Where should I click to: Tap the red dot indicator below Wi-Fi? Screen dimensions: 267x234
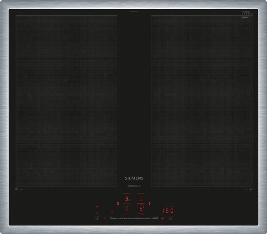97,213
